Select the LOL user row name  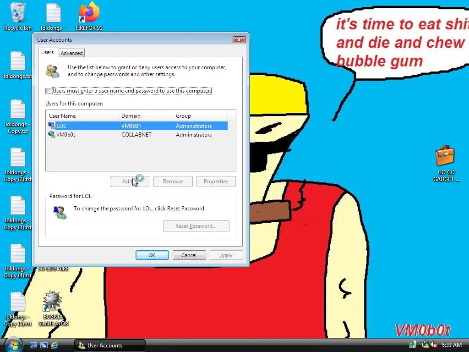(x=61, y=126)
